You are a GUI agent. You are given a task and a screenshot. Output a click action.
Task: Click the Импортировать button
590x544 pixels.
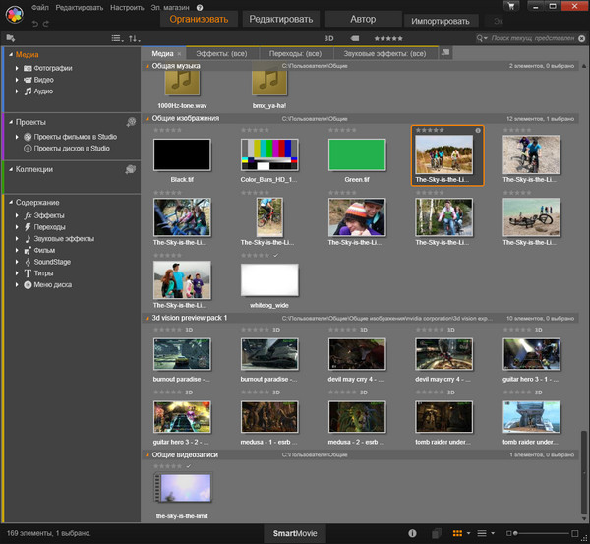coord(440,20)
